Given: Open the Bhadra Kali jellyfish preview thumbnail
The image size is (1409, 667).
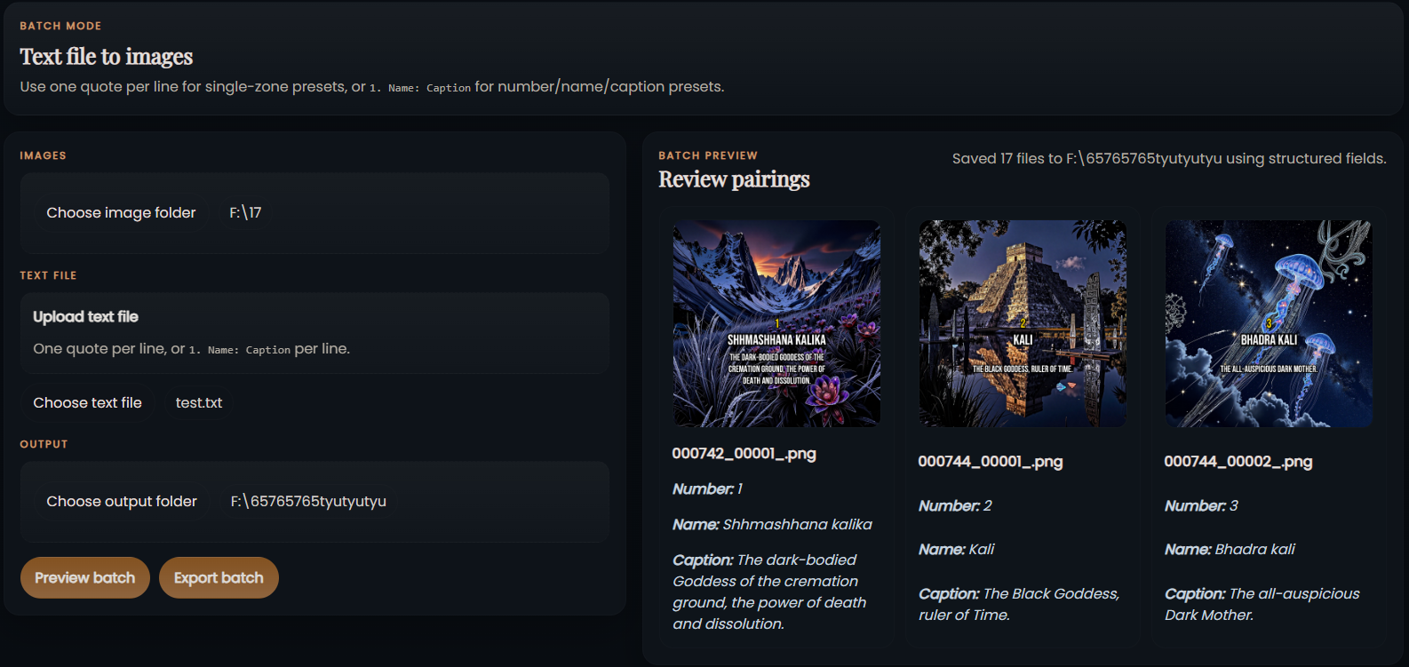Looking at the screenshot, I should point(1269,324).
